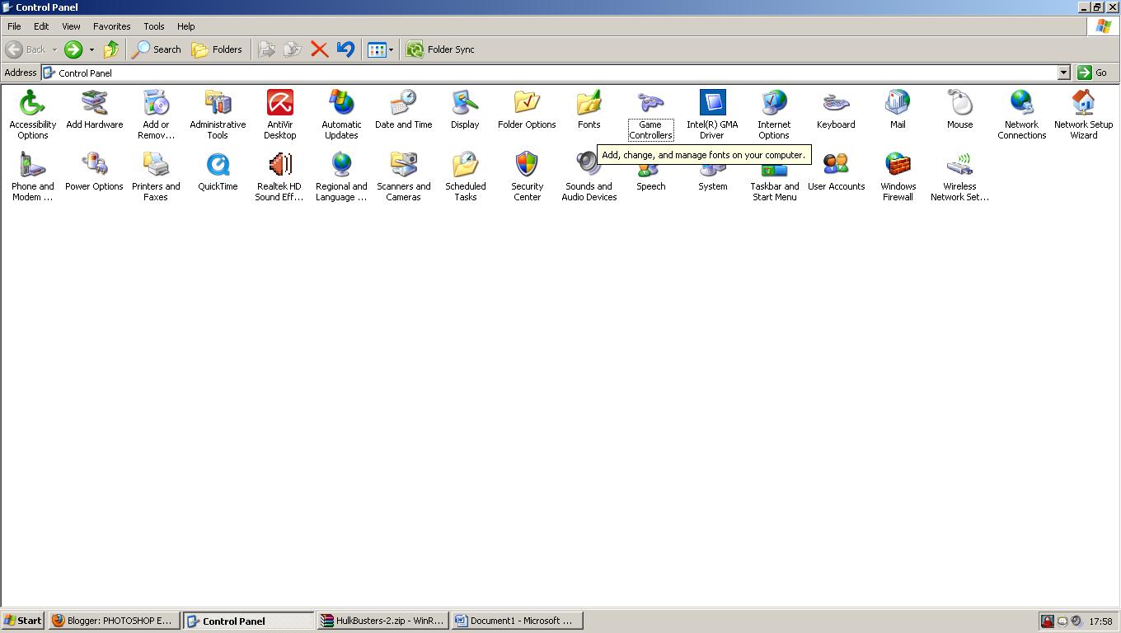Image resolution: width=1121 pixels, height=633 pixels.
Task: Click the system tray clock
Action: coord(1100,621)
